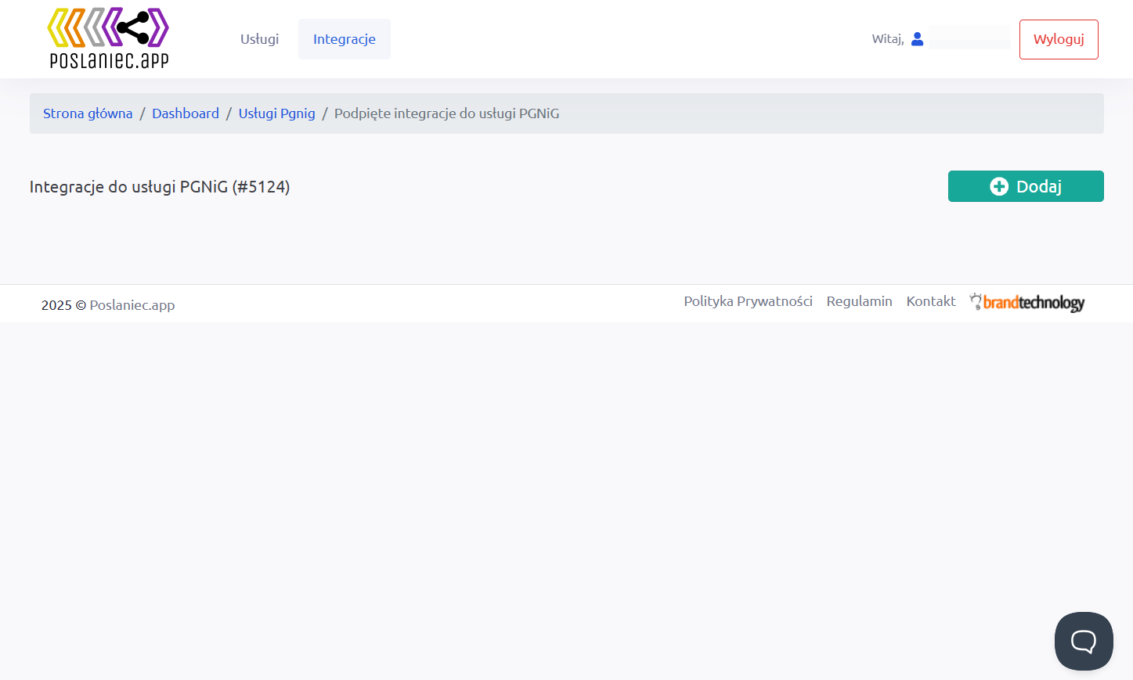The width and height of the screenshot is (1133, 680).
Task: View the Regulamin page
Action: (x=859, y=301)
